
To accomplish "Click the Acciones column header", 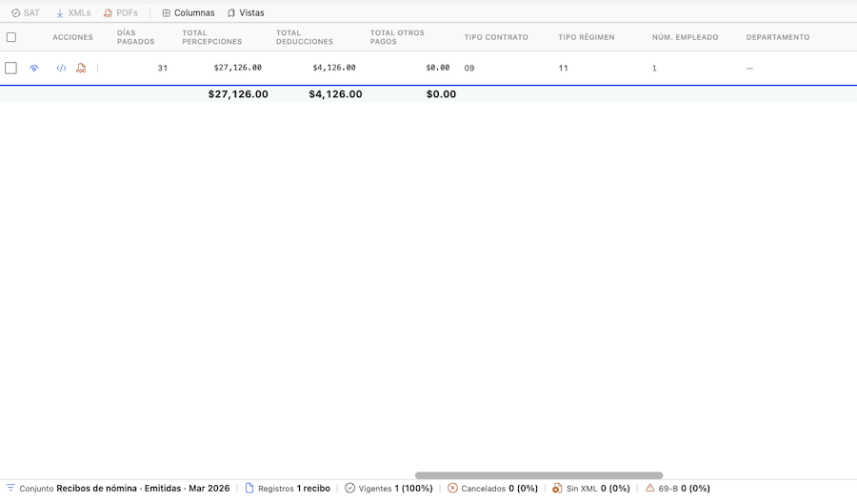I will click(x=72, y=37).
